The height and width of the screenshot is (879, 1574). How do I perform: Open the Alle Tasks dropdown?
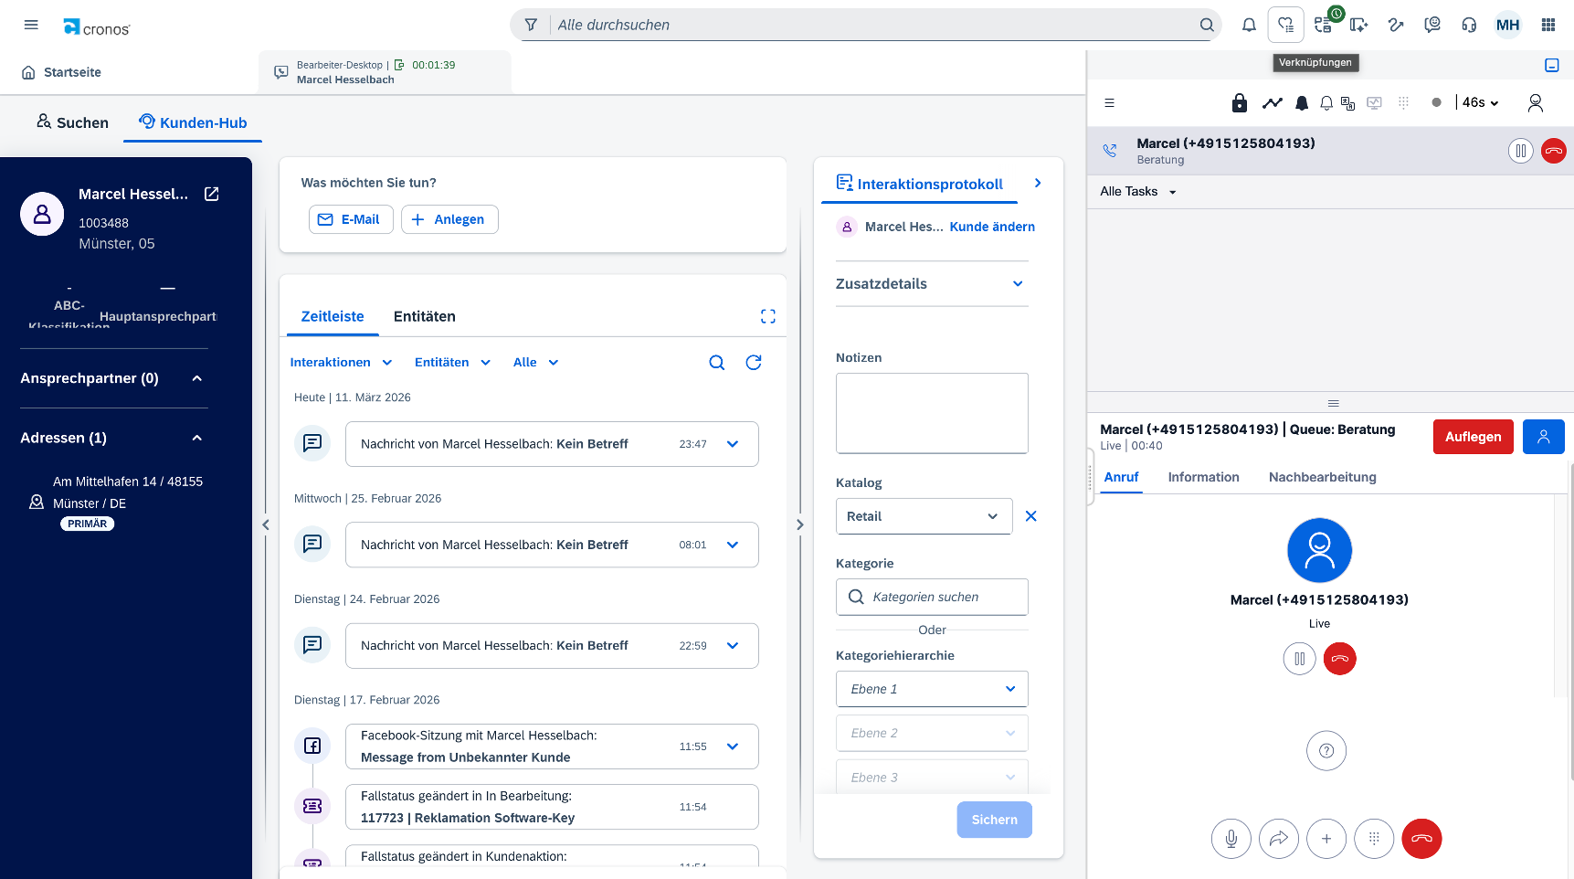[1138, 192]
